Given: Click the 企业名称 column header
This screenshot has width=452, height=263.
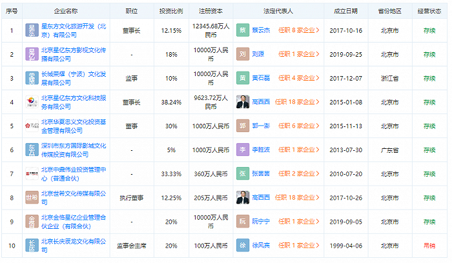Looking at the screenshot, I should tap(66, 11).
